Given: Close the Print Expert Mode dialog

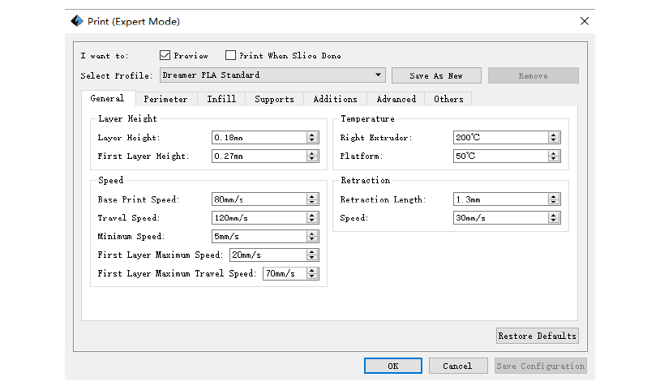Looking at the screenshot, I should 585,21.
